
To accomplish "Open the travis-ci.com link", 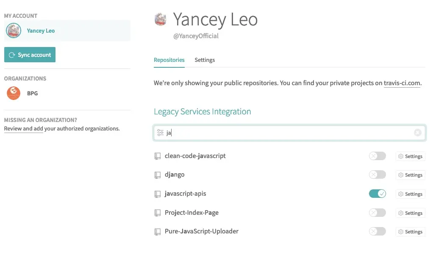I will (402, 83).
